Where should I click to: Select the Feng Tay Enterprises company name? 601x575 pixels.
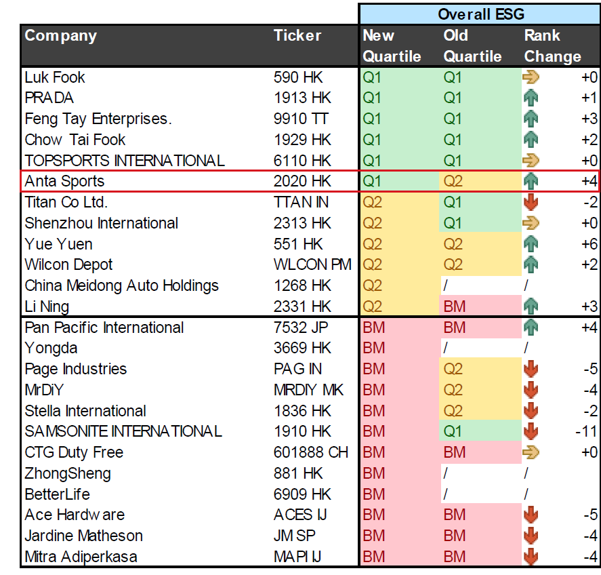click(x=98, y=119)
